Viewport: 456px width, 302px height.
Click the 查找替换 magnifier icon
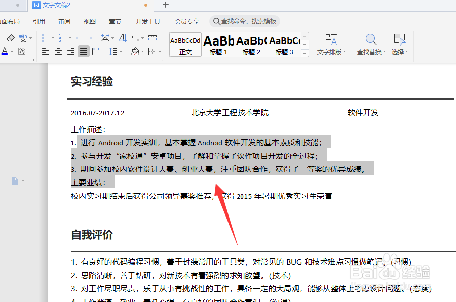pyautogui.click(x=371, y=39)
